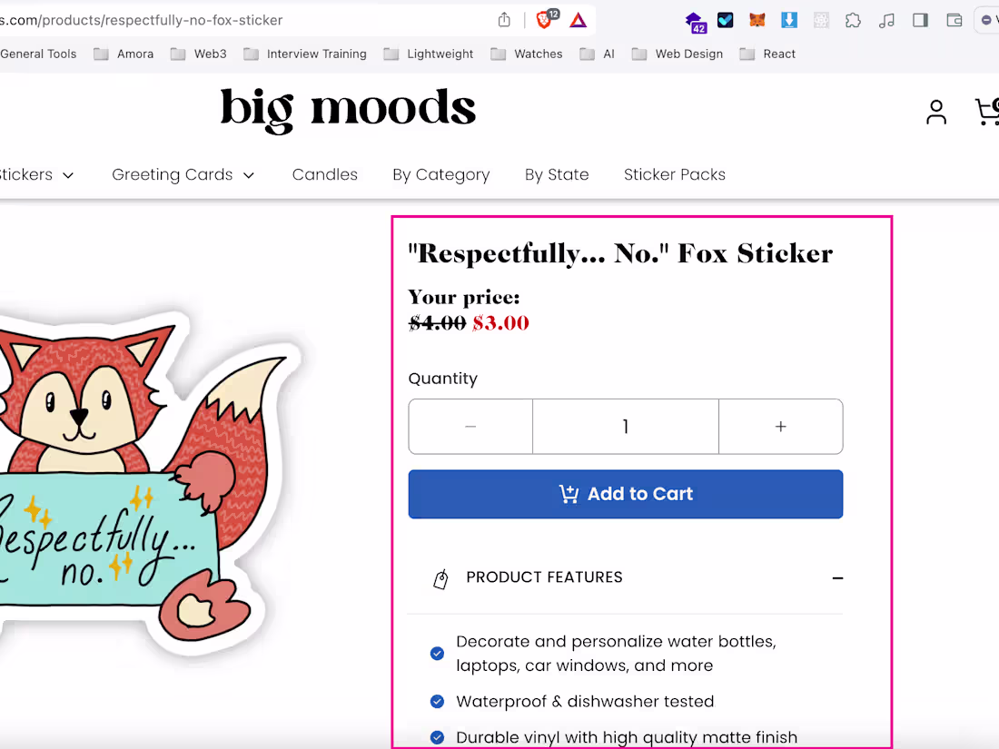Screen dimensions: 999x749
Task: Click the big moods logo link
Action: 348,109
